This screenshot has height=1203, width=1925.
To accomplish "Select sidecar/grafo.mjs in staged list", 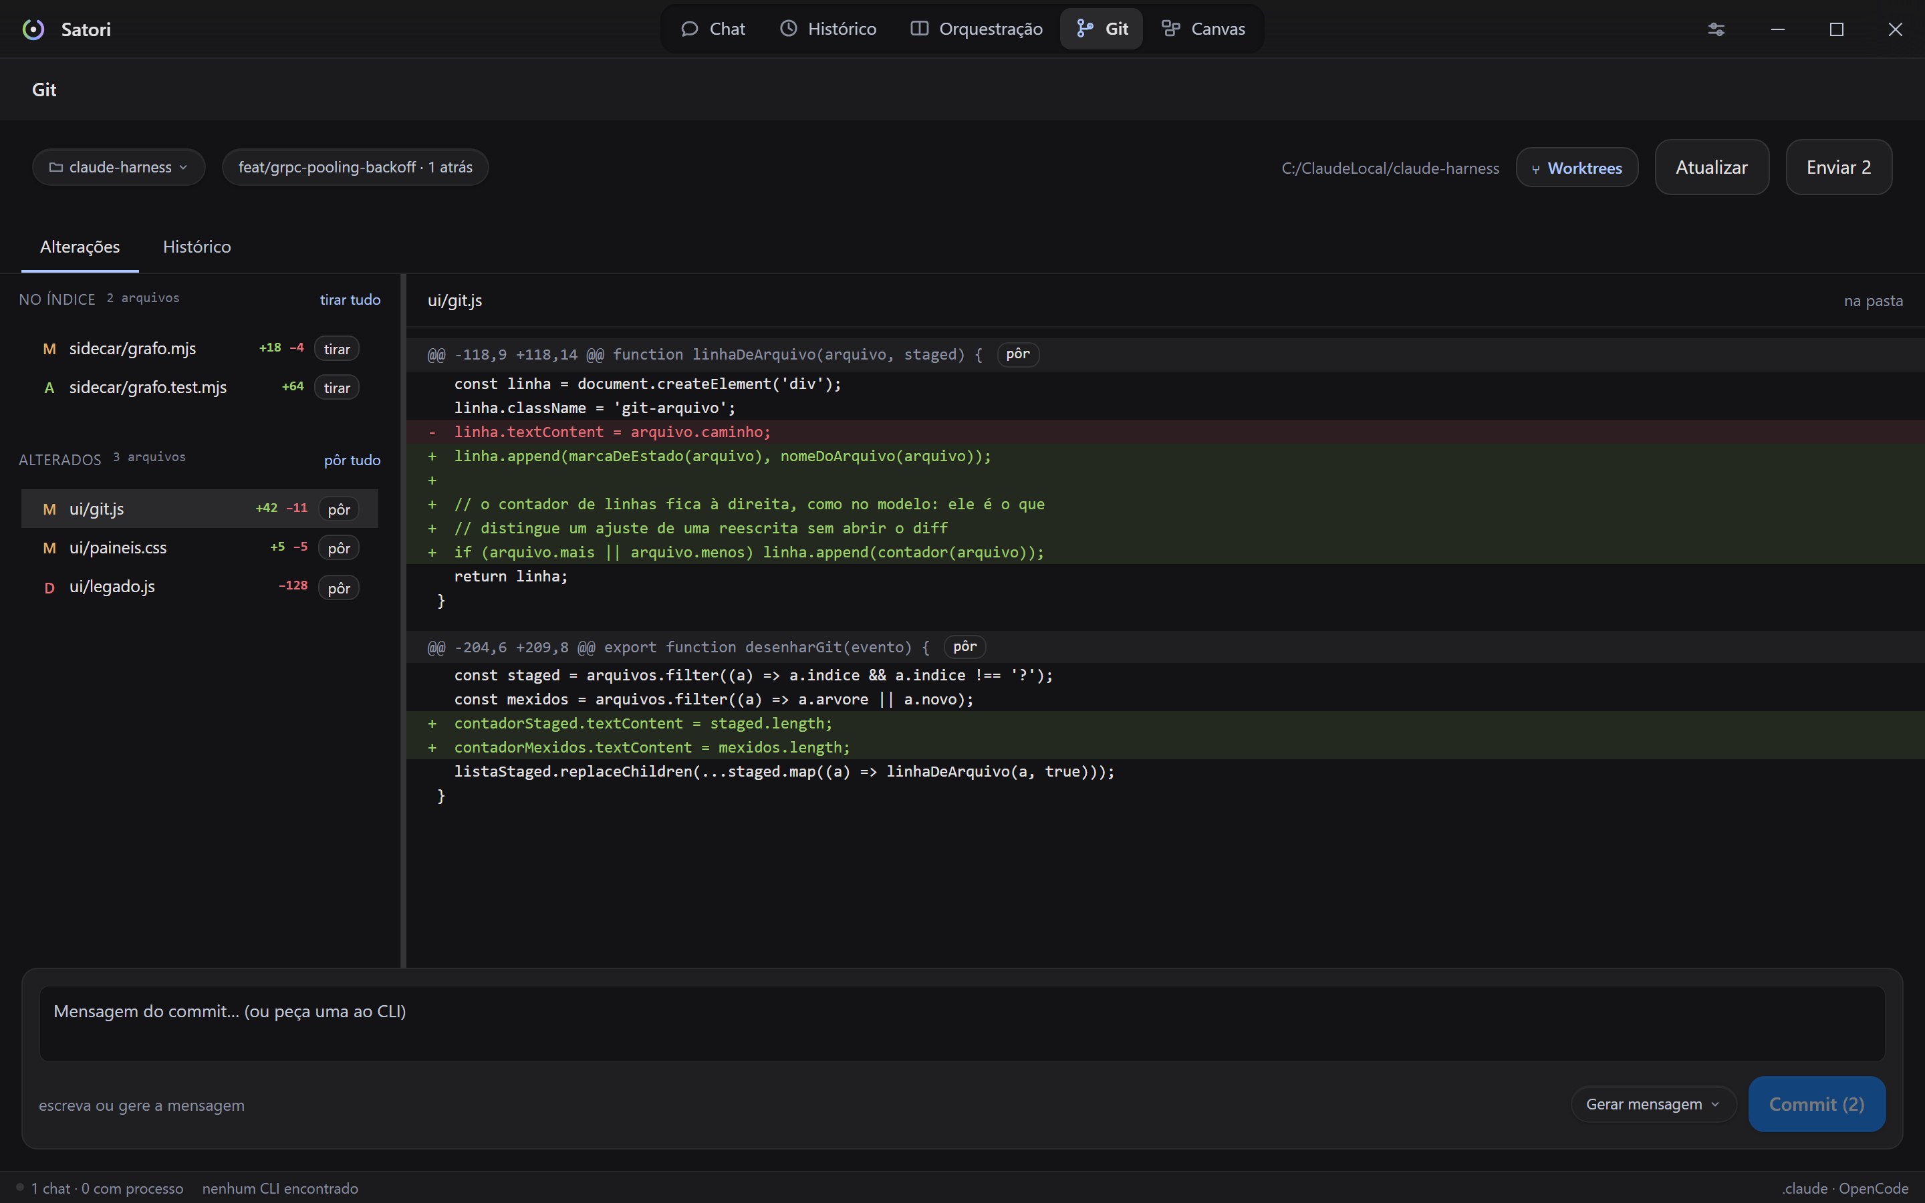I will [199, 348].
